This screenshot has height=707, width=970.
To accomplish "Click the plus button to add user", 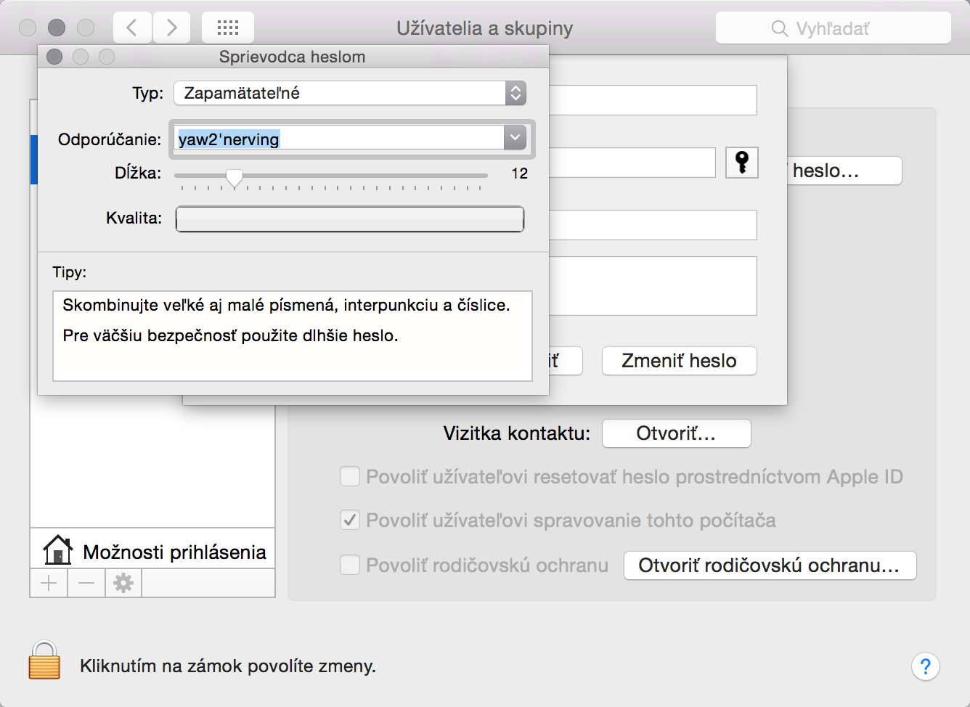I will click(49, 583).
